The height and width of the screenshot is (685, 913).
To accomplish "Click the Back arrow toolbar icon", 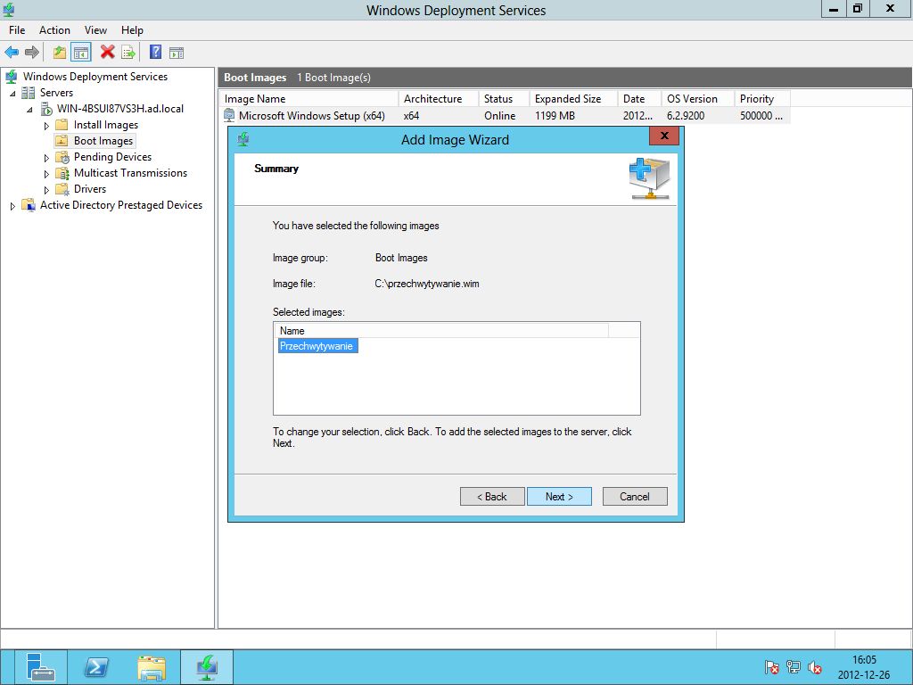I will (x=12, y=53).
